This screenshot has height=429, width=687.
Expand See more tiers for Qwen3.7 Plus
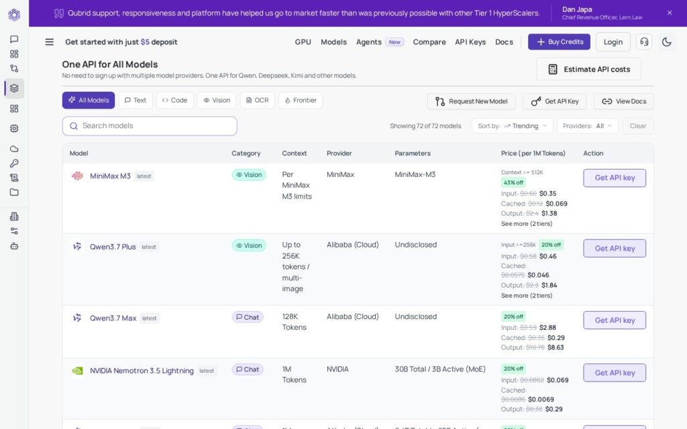(526, 296)
